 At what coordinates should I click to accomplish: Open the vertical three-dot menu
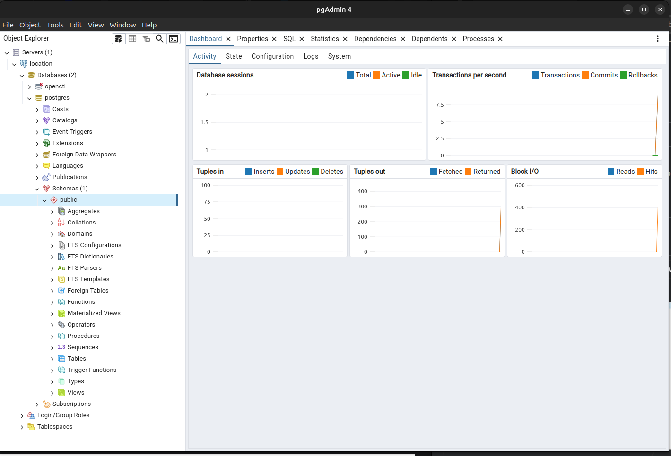657,39
